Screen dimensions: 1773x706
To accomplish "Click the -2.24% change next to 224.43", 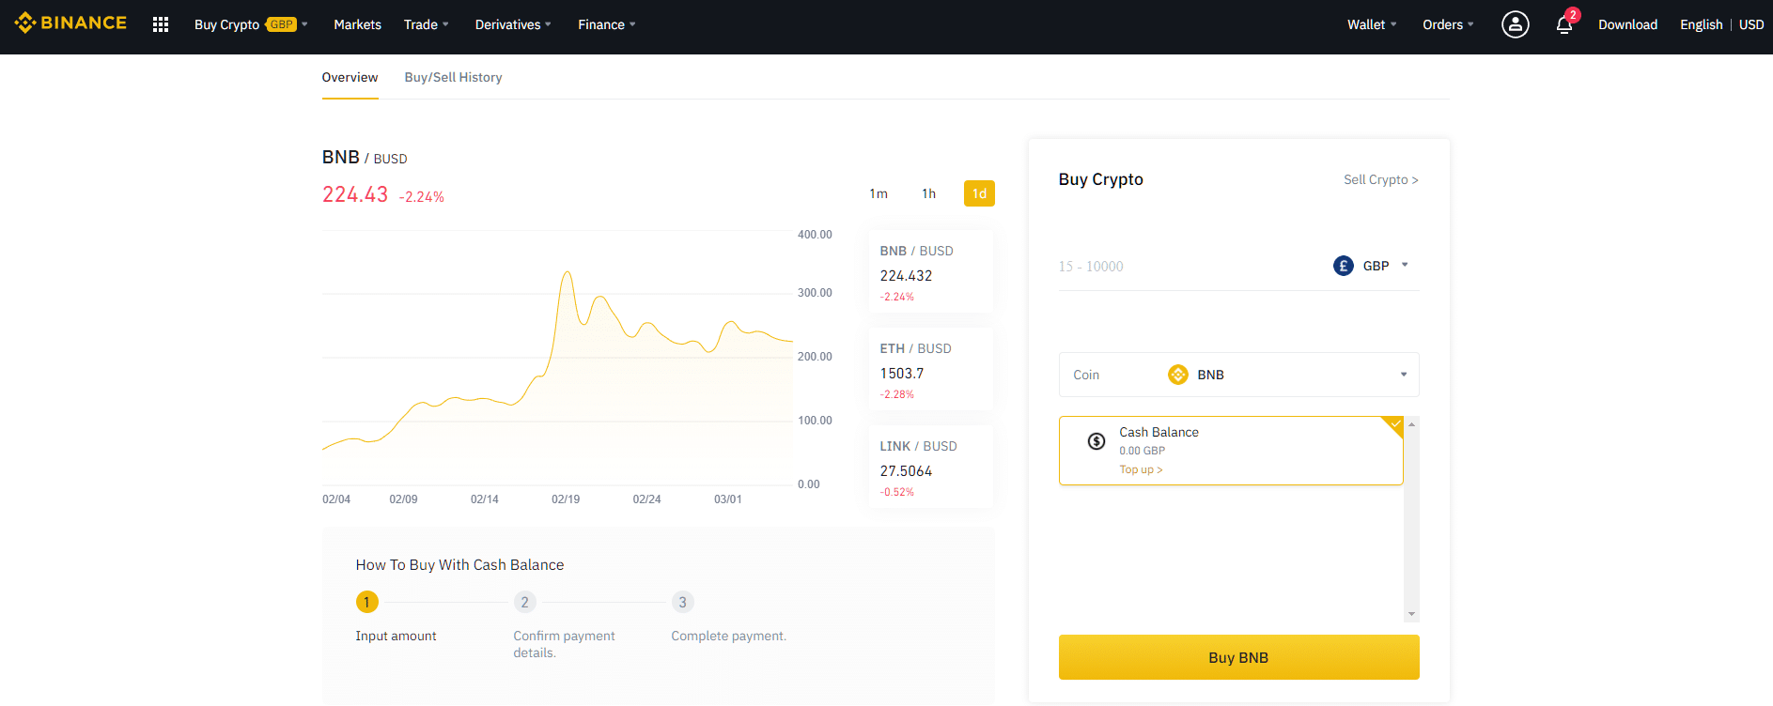I will [x=422, y=197].
